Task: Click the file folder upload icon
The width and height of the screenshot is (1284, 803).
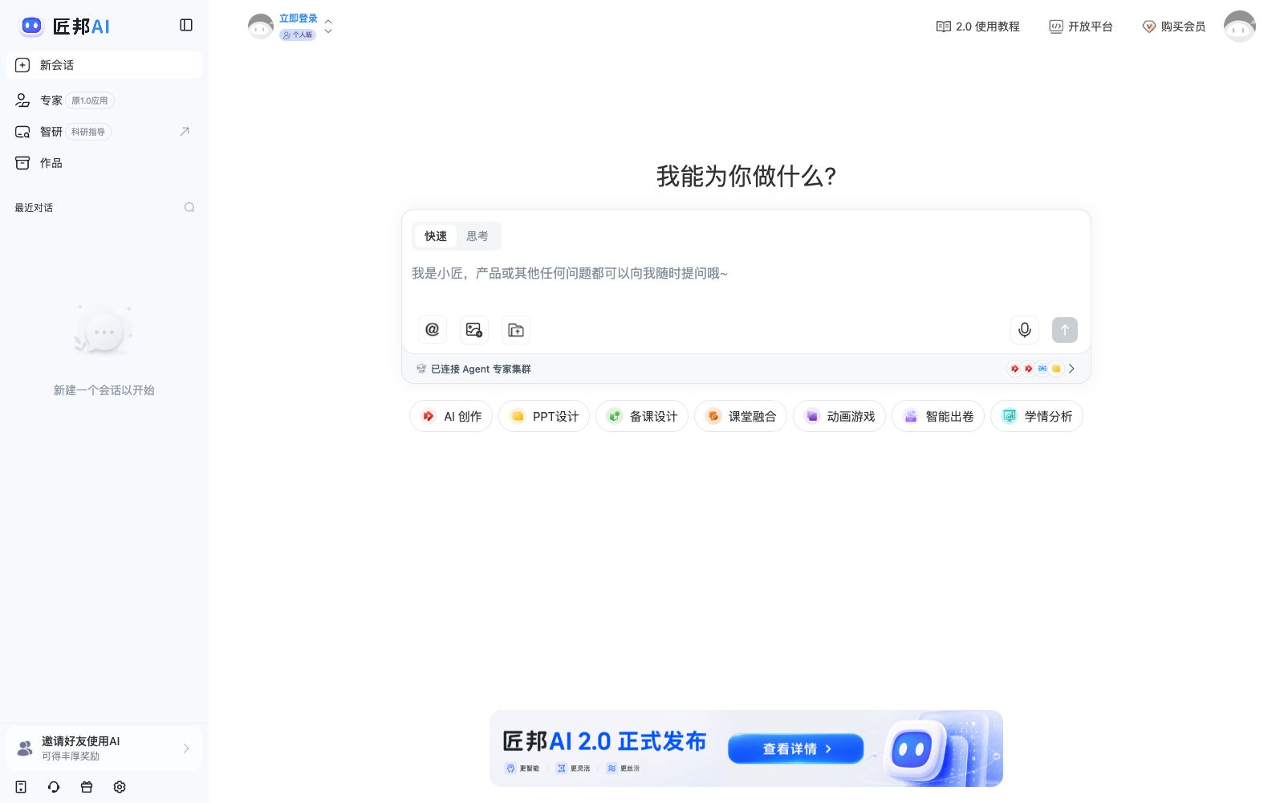Action: click(x=516, y=330)
